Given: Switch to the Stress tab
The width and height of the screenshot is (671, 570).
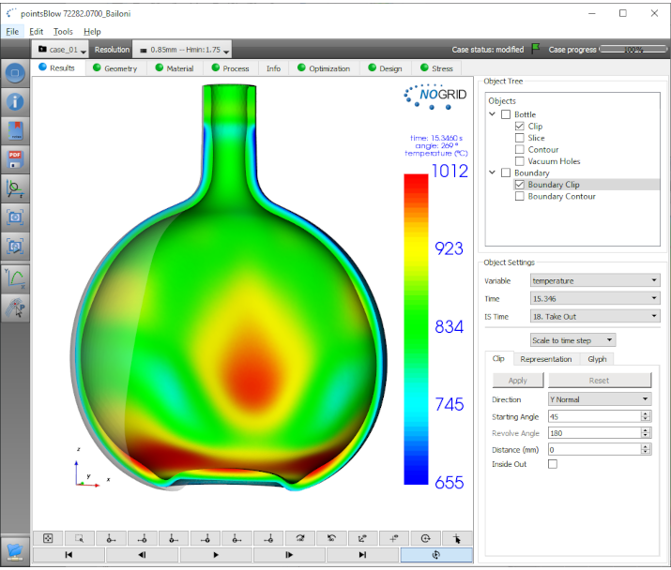Looking at the screenshot, I should [436, 68].
